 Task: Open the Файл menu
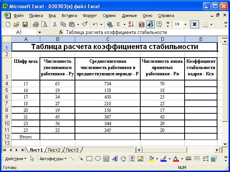coord(18,16)
